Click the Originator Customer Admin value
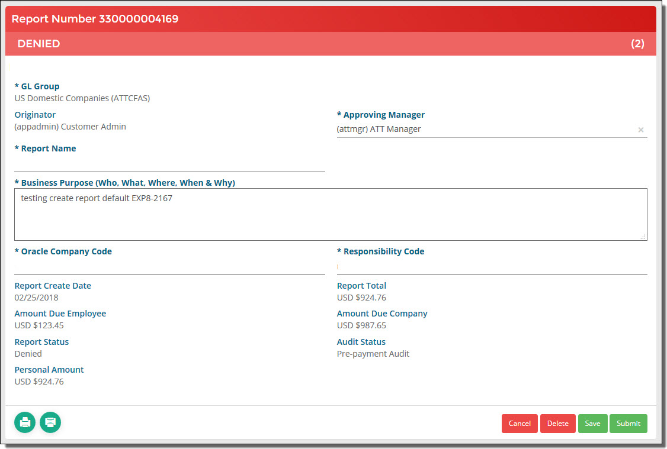The height and width of the screenshot is (449, 667). (70, 127)
